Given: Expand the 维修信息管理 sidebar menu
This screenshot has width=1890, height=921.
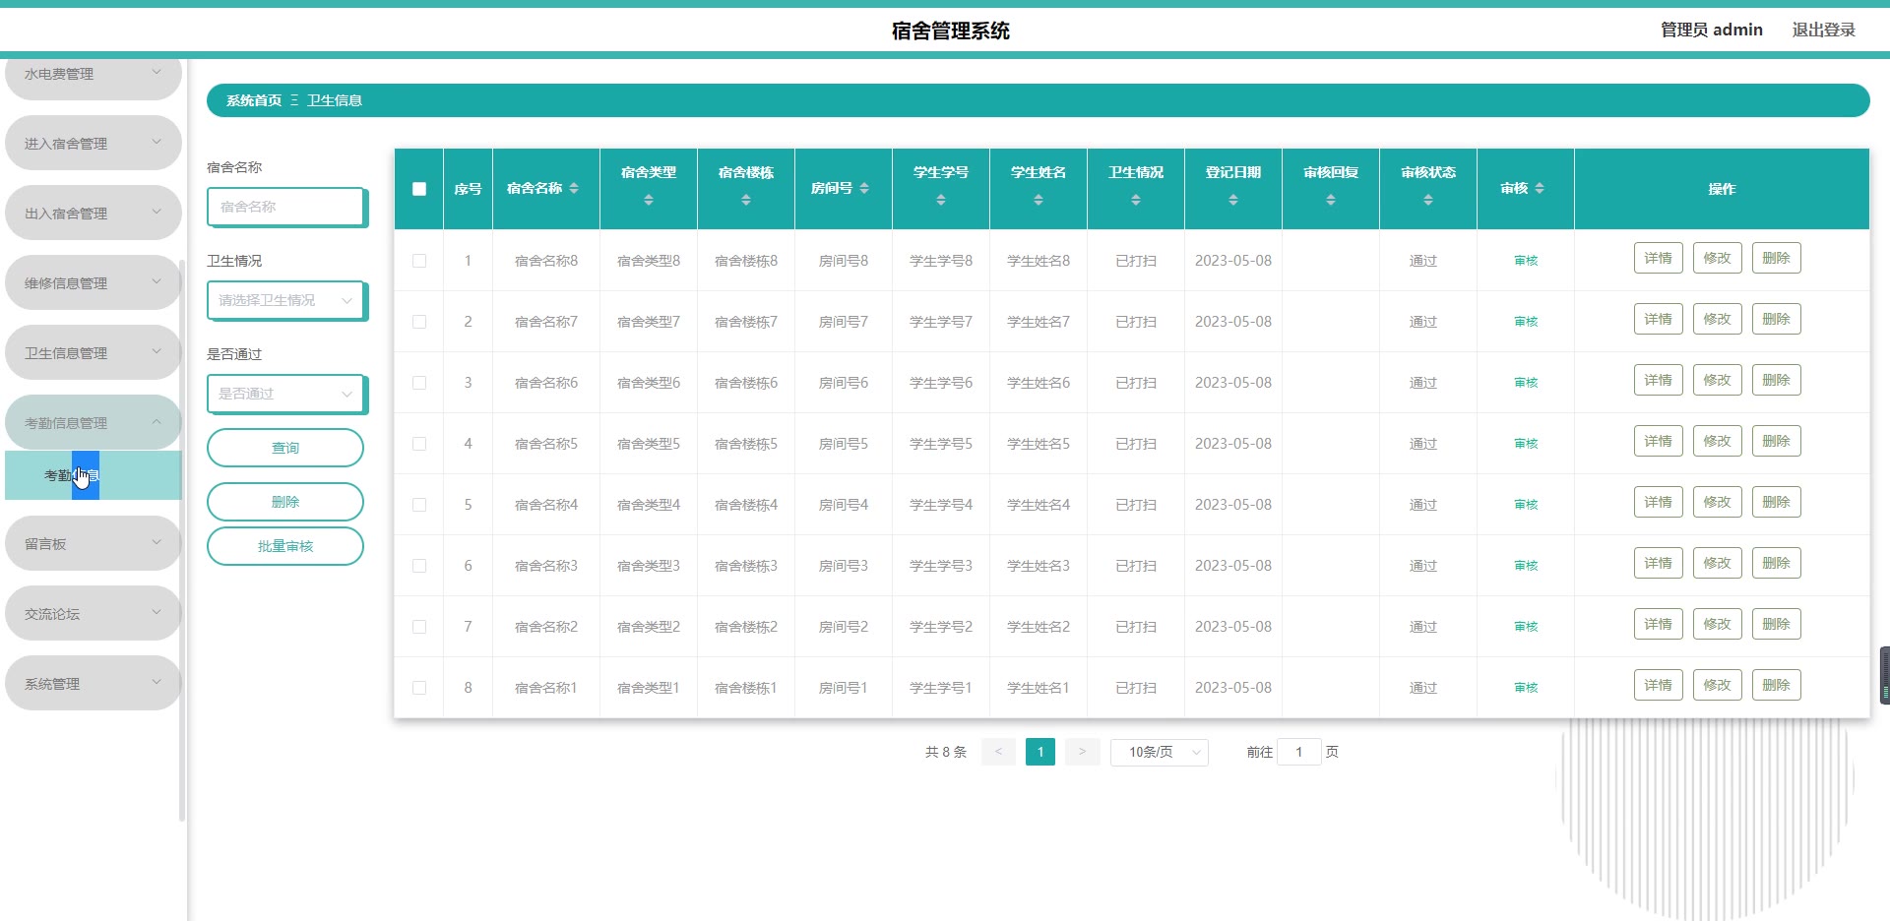Looking at the screenshot, I should point(93,283).
